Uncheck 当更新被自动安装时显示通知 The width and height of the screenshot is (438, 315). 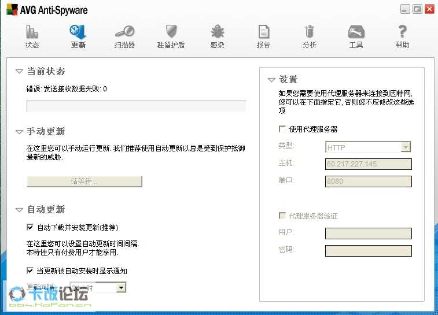point(30,270)
